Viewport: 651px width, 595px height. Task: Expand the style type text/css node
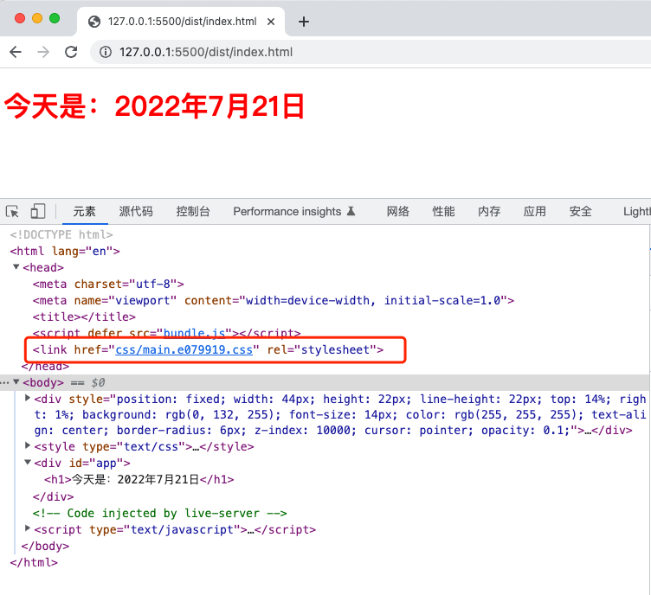[x=28, y=445]
